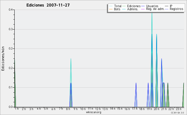The width and height of the screenshot is (187, 115).
Task: Click the 0.4 value on the y-axis
Action: (11, 10)
